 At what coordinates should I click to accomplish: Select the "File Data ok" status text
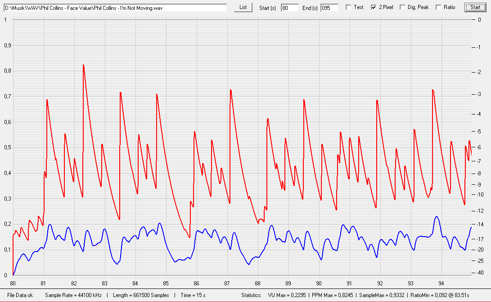pyautogui.click(x=20, y=295)
